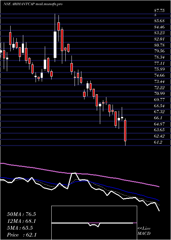Image resolution: width=171 pixels, height=240 pixels.
Task: Click the 73.44 price axis label
Action: pos(159,82)
